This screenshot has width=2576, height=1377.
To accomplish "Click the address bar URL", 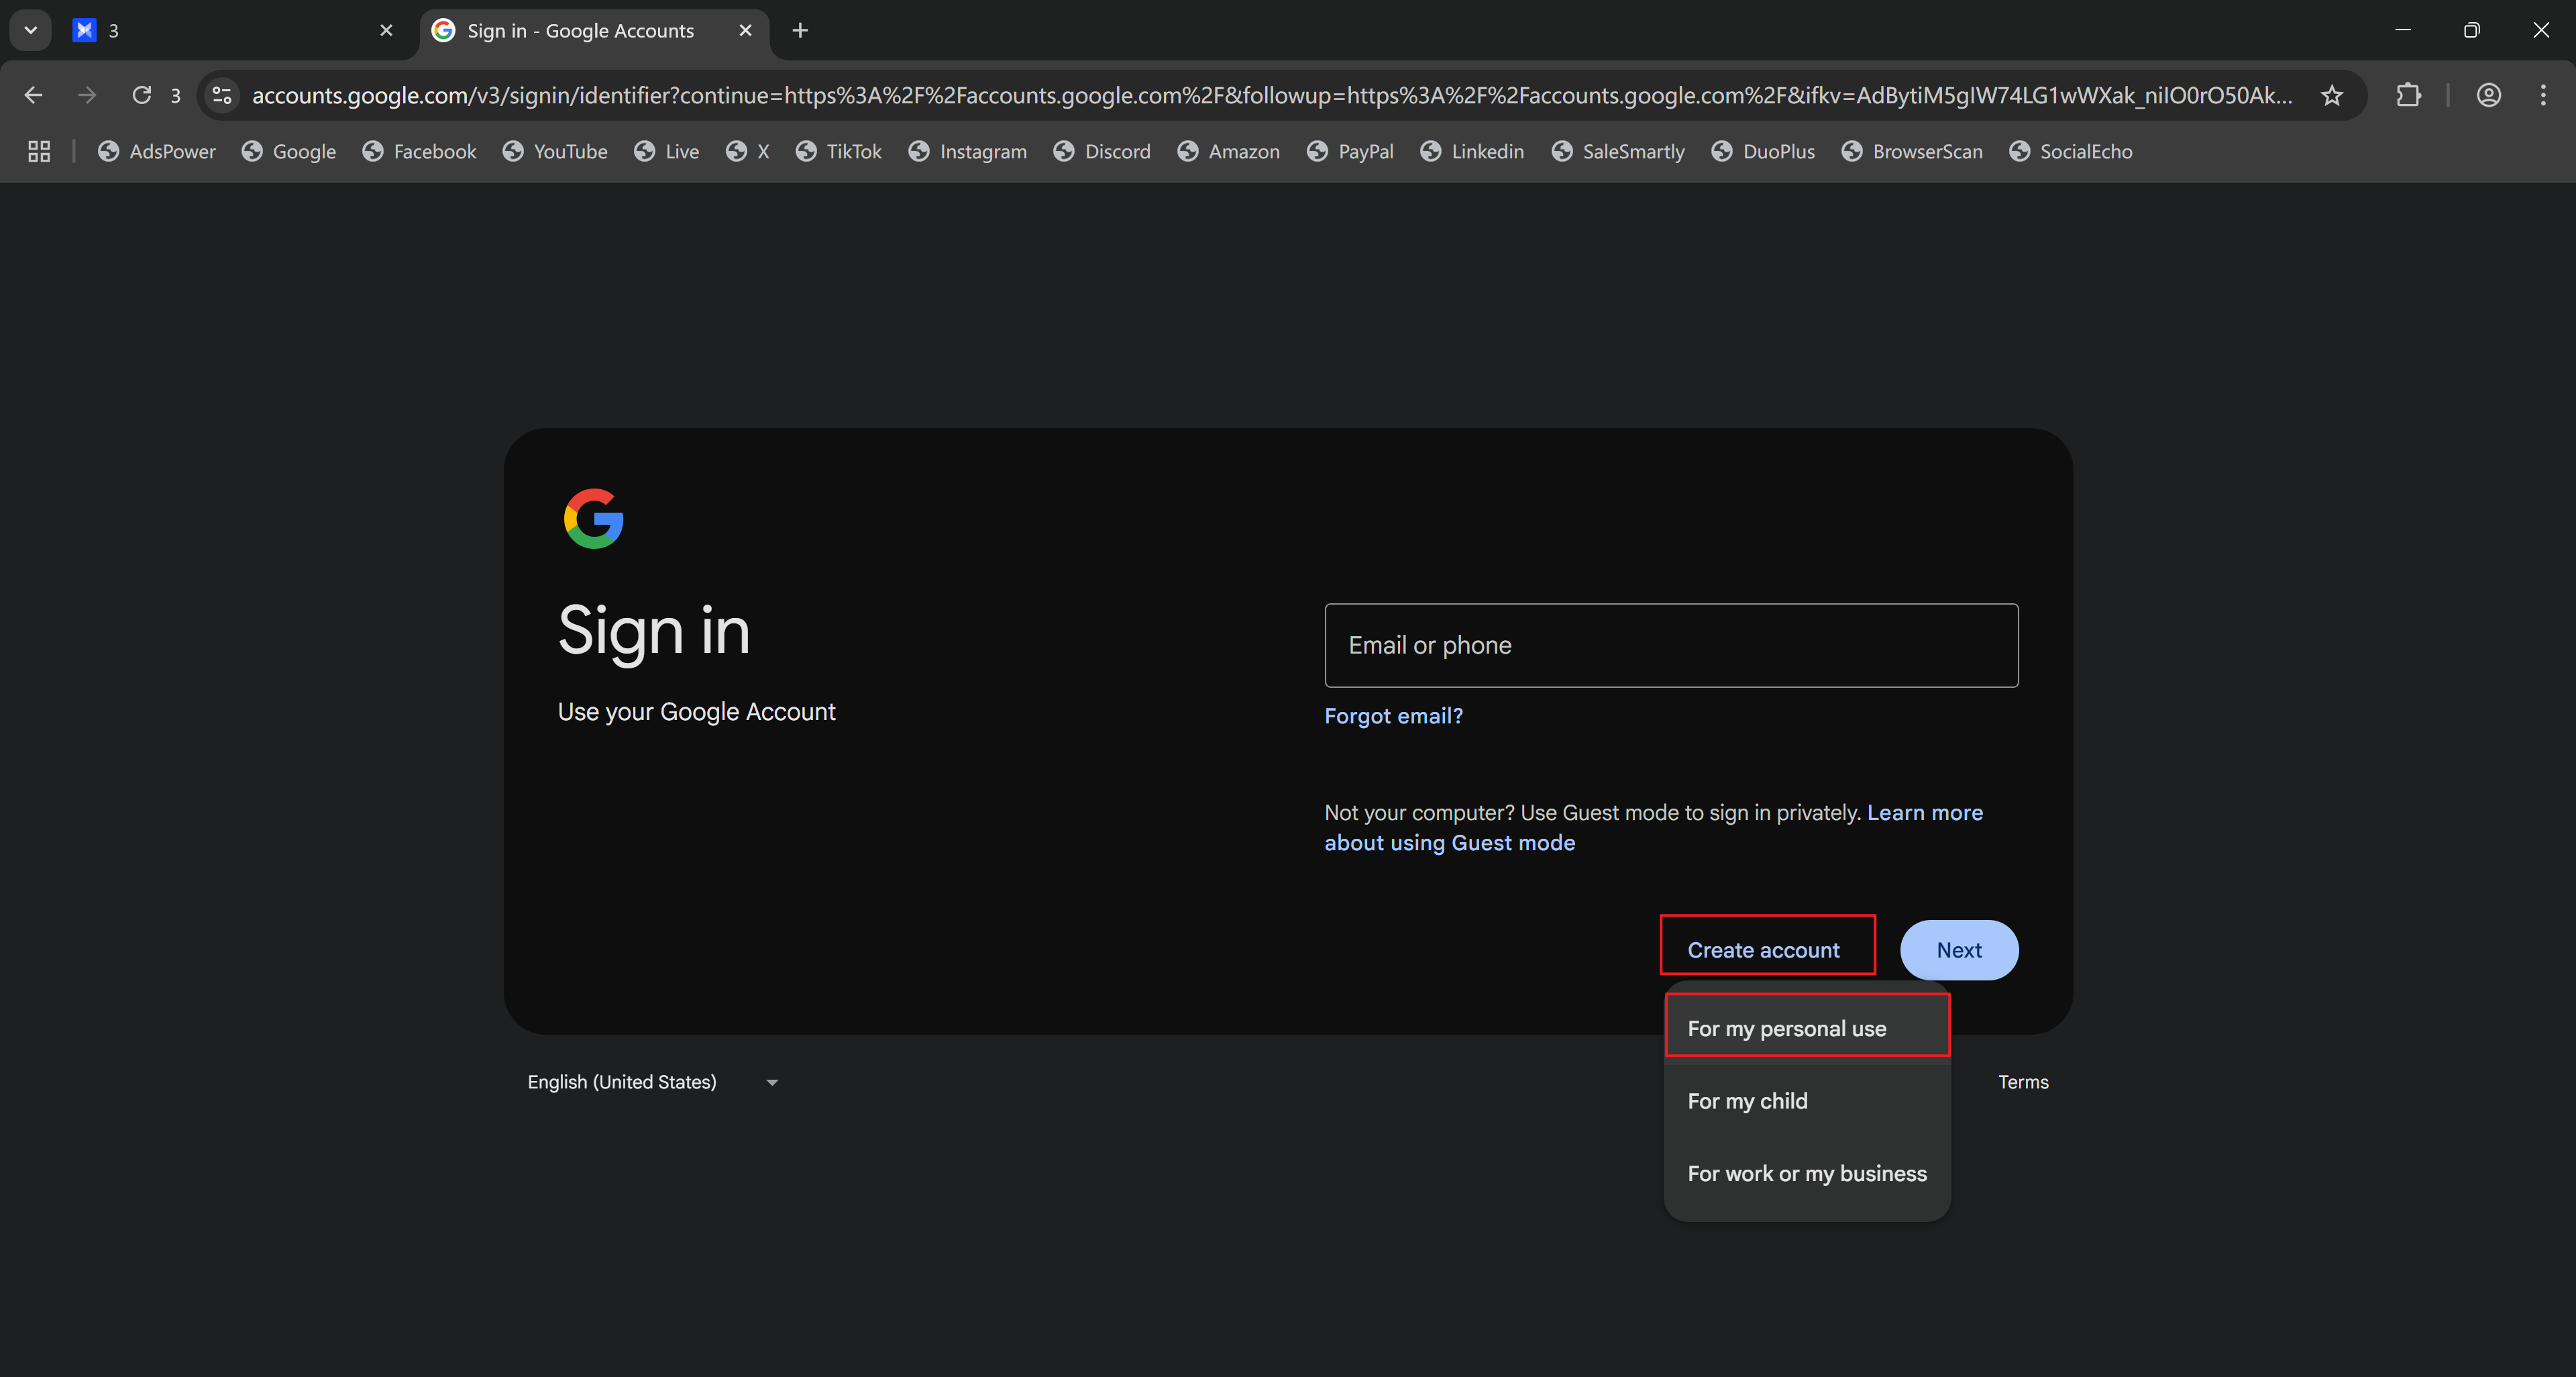I will (1271, 95).
